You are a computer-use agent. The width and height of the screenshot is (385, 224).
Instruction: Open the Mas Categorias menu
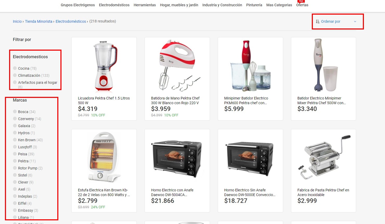click(x=279, y=5)
